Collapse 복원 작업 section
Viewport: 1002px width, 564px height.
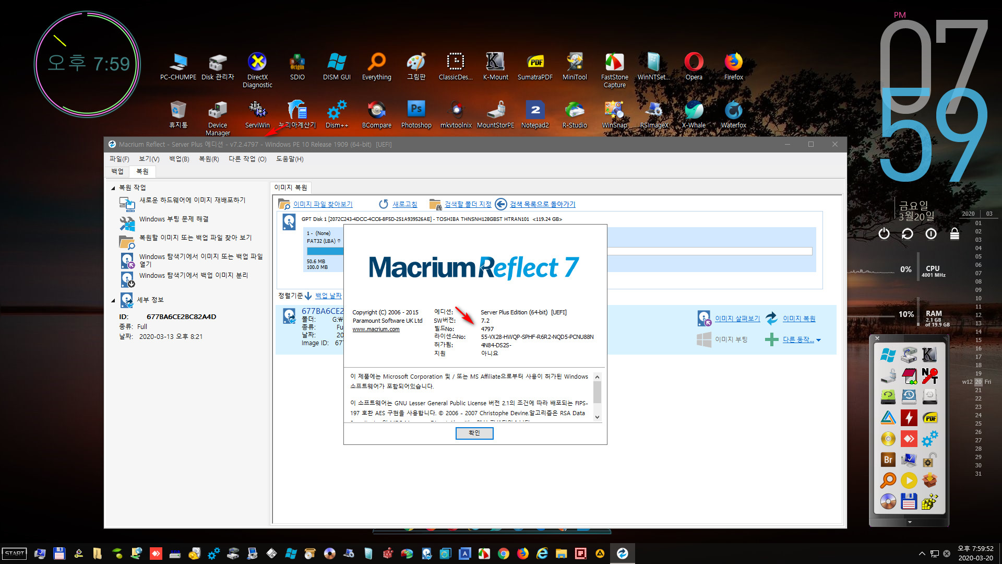(113, 188)
